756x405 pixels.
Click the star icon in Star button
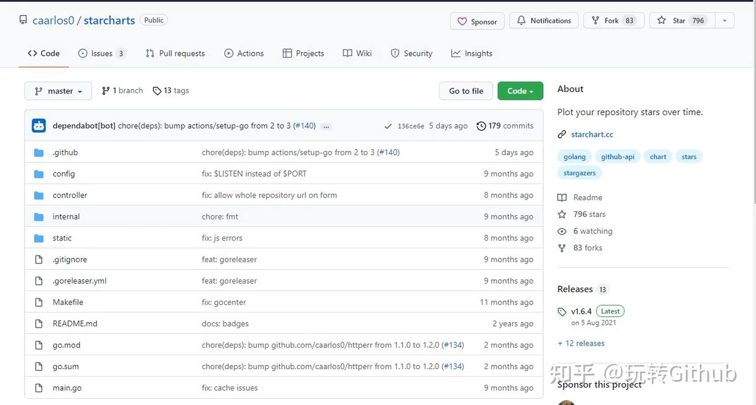pyautogui.click(x=661, y=21)
